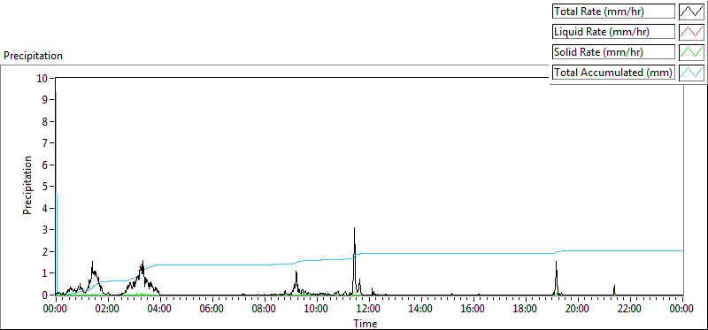This screenshot has height=330, width=708.
Task: Click the 0 value on the Y axis
Action: click(45, 295)
